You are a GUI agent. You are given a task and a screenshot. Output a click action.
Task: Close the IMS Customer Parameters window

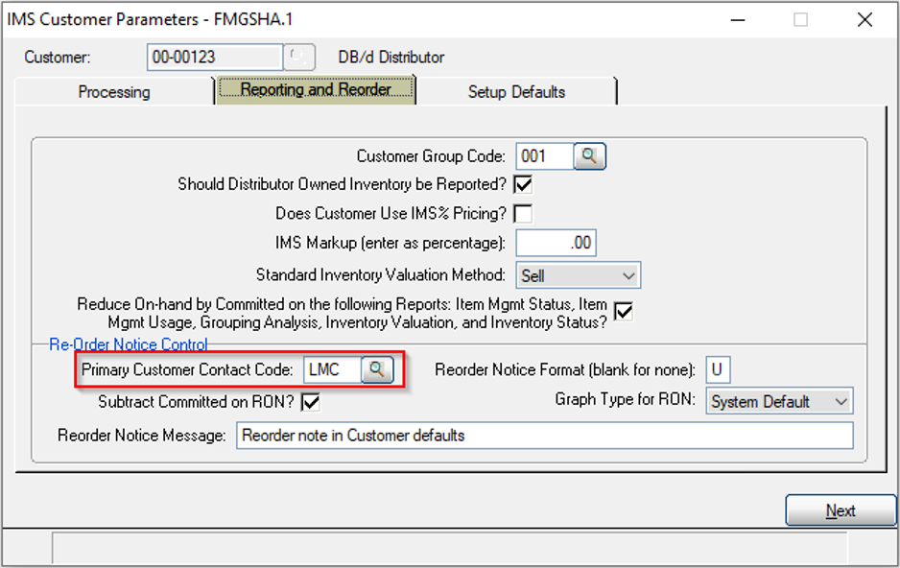(865, 20)
